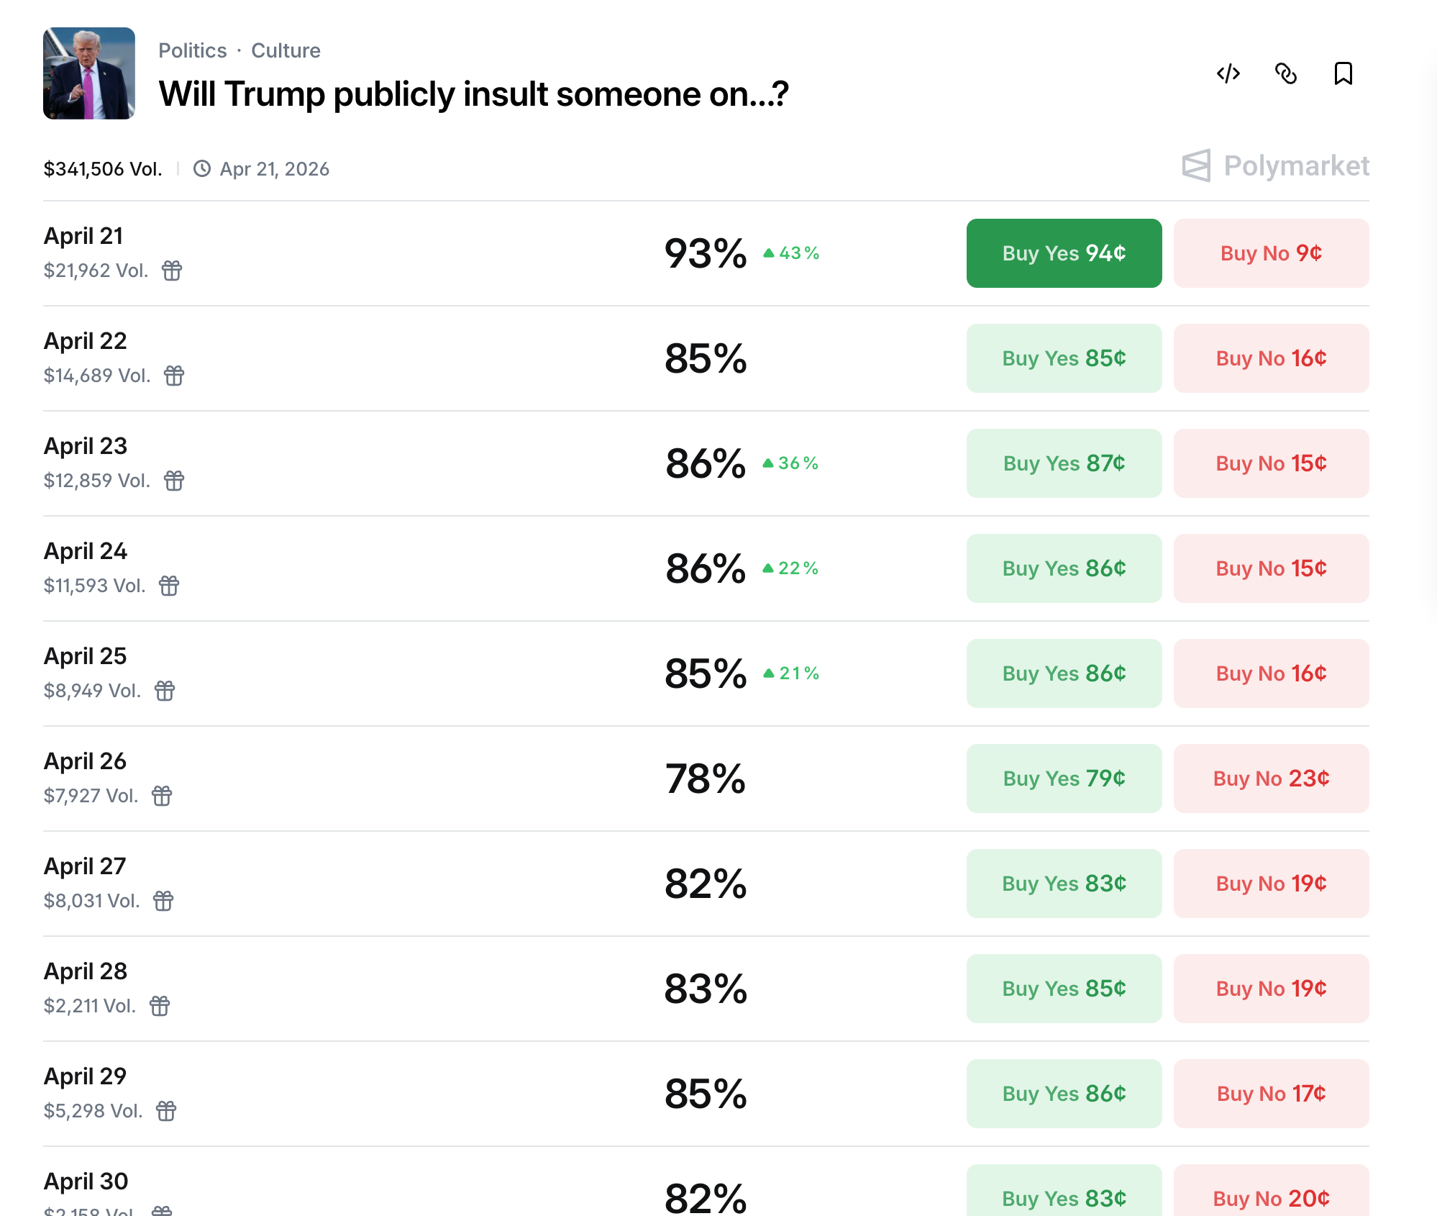Image resolution: width=1437 pixels, height=1216 pixels.
Task: Open the Culture category
Action: (x=286, y=50)
